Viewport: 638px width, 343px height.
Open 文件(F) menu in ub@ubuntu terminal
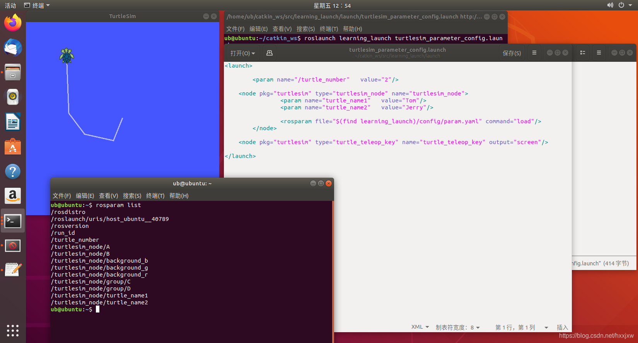(62, 196)
